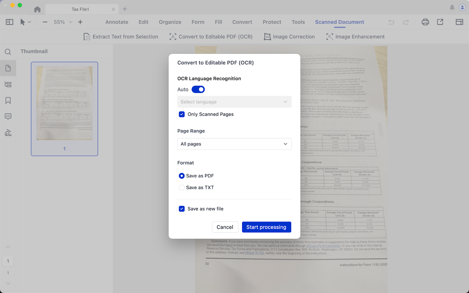Switch to the Annotate tab
This screenshot has height=293, width=469.
pos(117,22)
